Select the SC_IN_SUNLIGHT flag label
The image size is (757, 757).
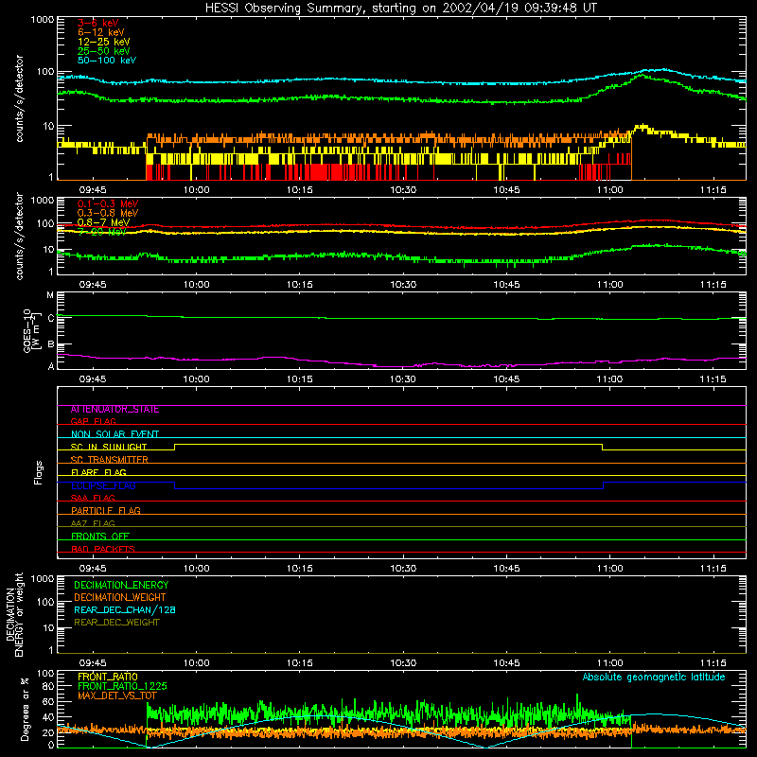[109, 447]
